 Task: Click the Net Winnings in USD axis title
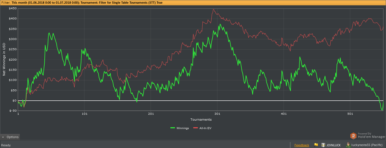[x=4, y=59]
